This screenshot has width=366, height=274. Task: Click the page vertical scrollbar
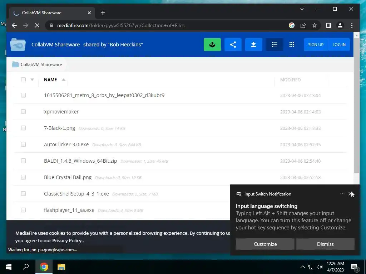coord(356,105)
